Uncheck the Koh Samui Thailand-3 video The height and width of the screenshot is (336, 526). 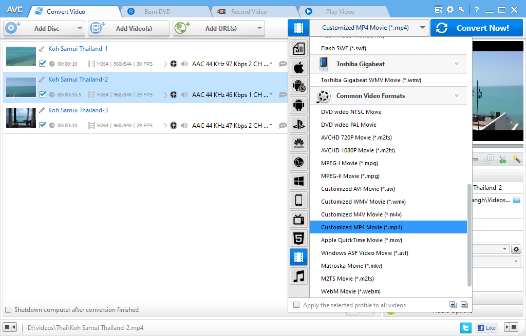[43, 125]
